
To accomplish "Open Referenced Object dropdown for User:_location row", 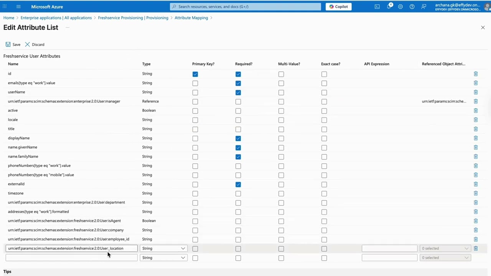I will point(445,248).
